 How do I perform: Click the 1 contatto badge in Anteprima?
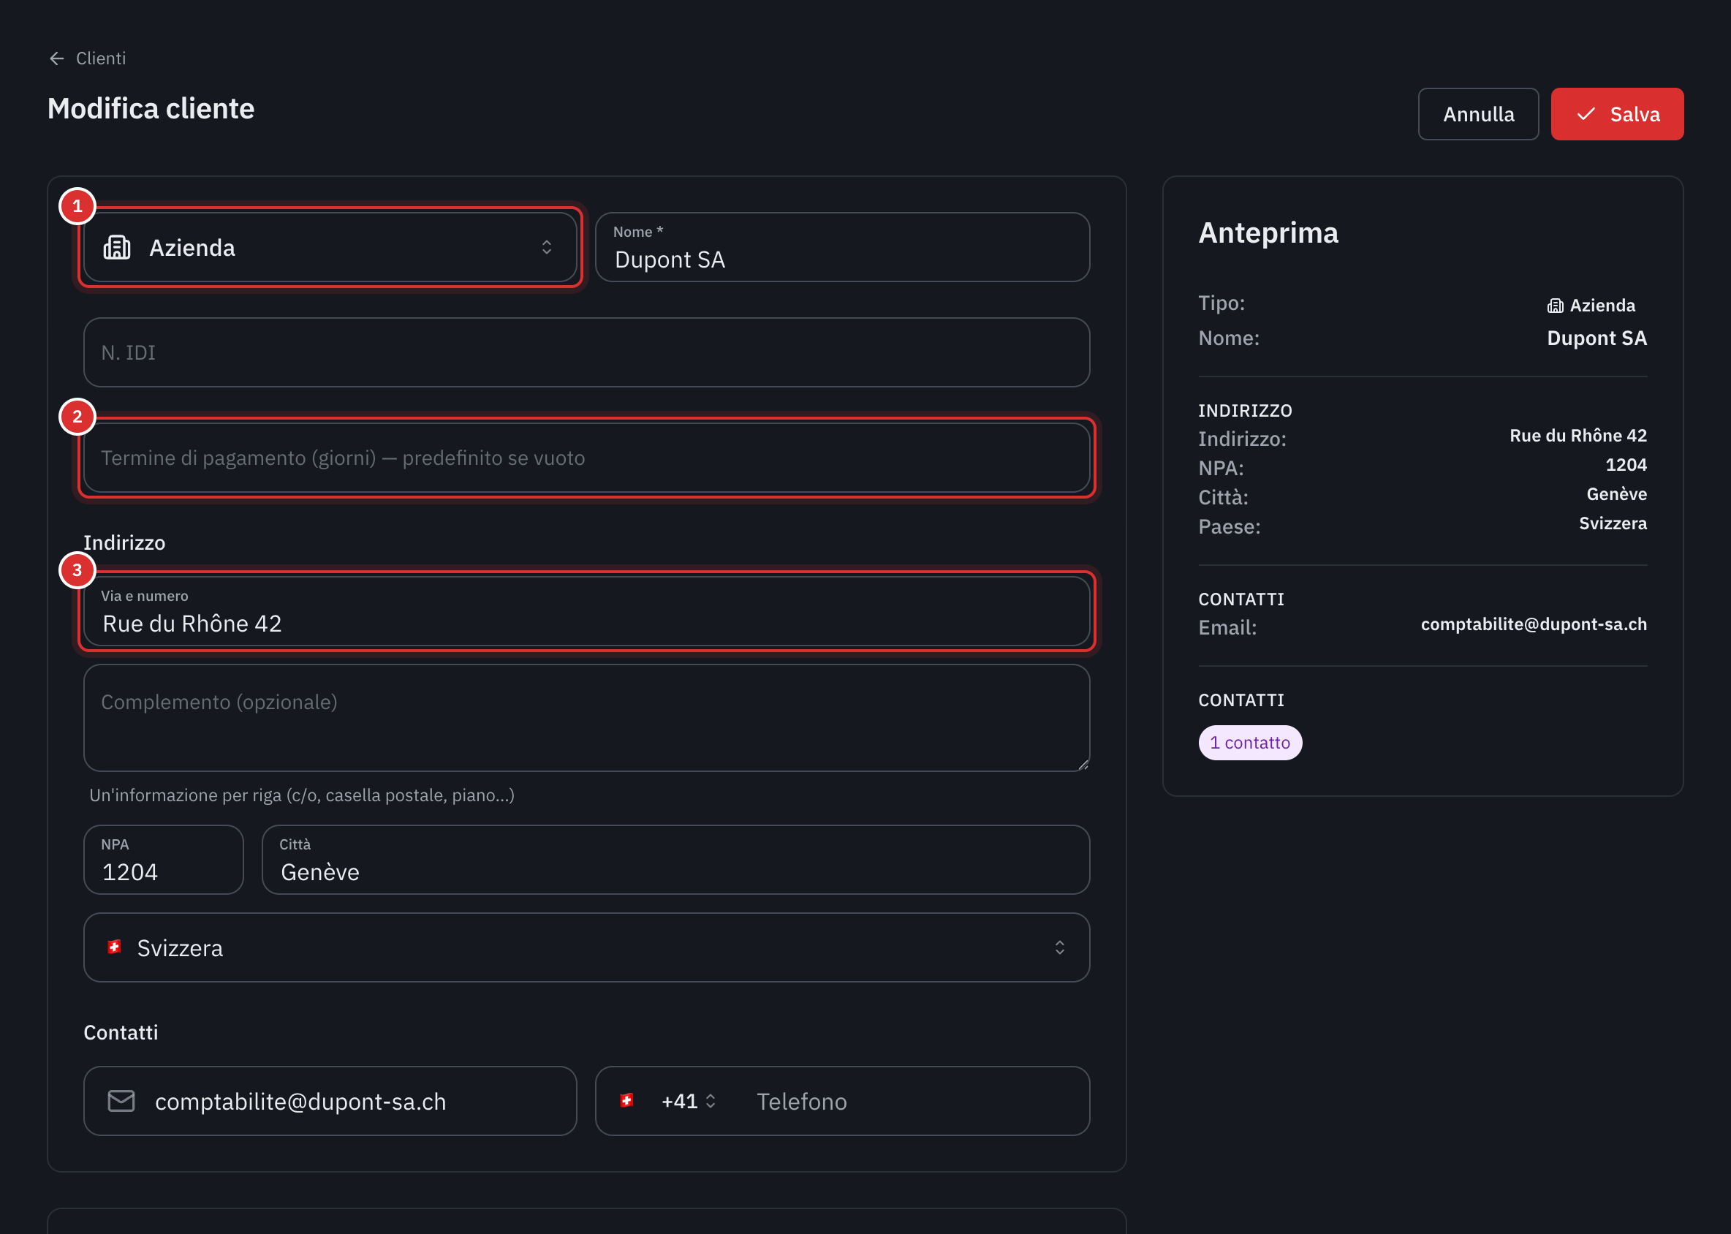pos(1250,743)
